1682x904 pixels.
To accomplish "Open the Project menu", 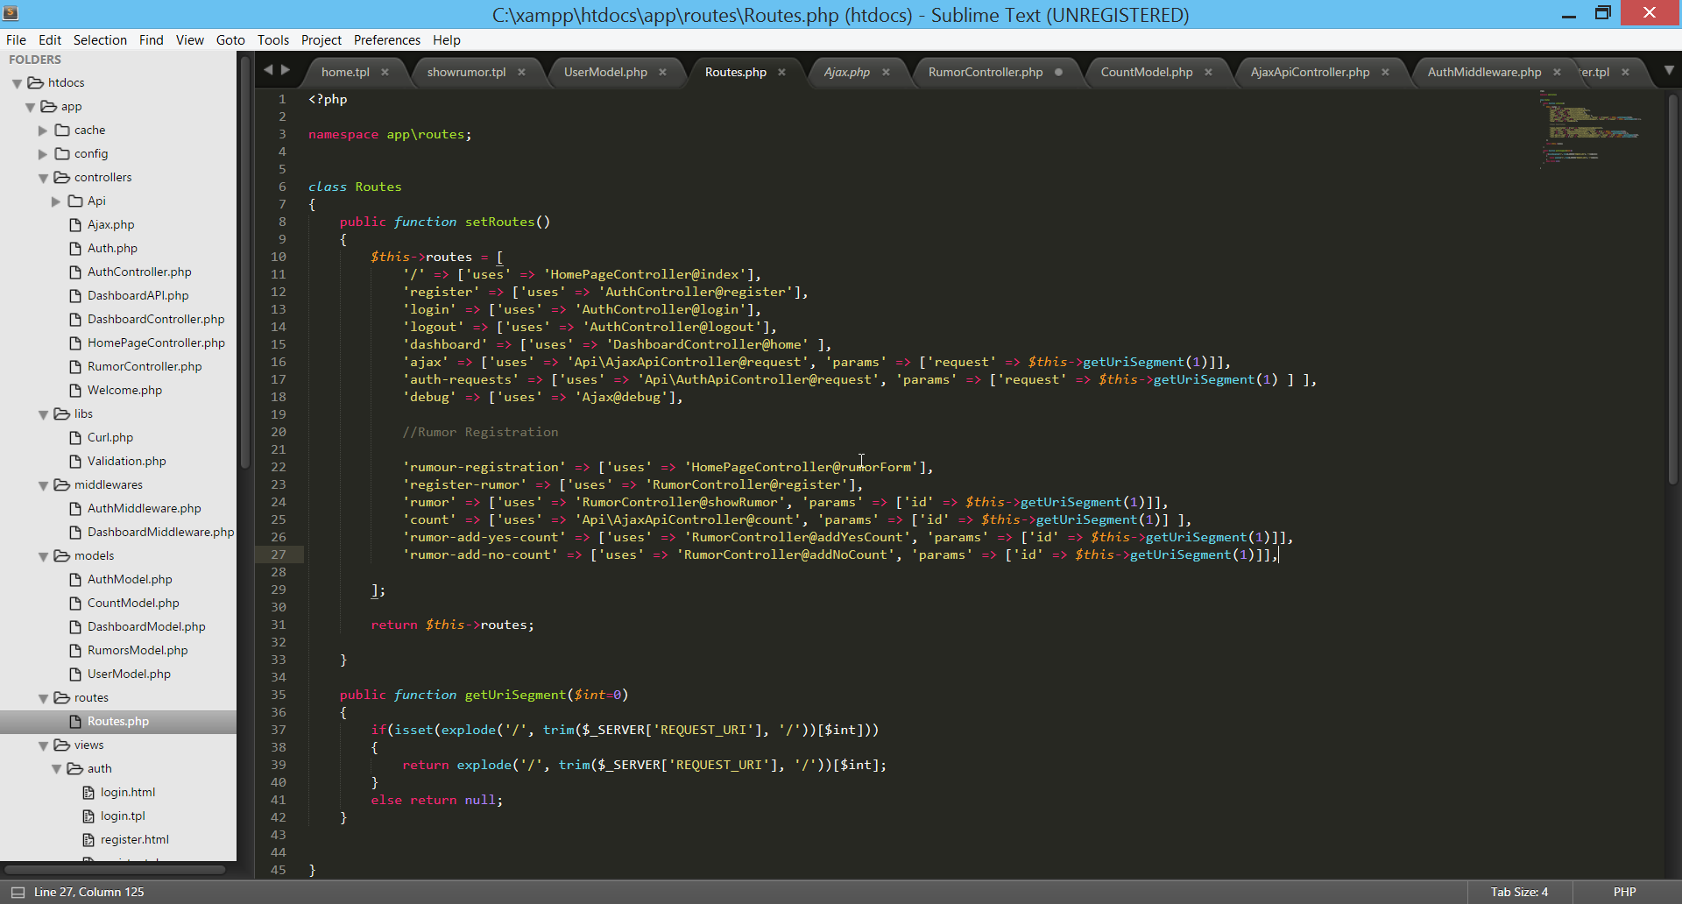I will click(x=322, y=40).
